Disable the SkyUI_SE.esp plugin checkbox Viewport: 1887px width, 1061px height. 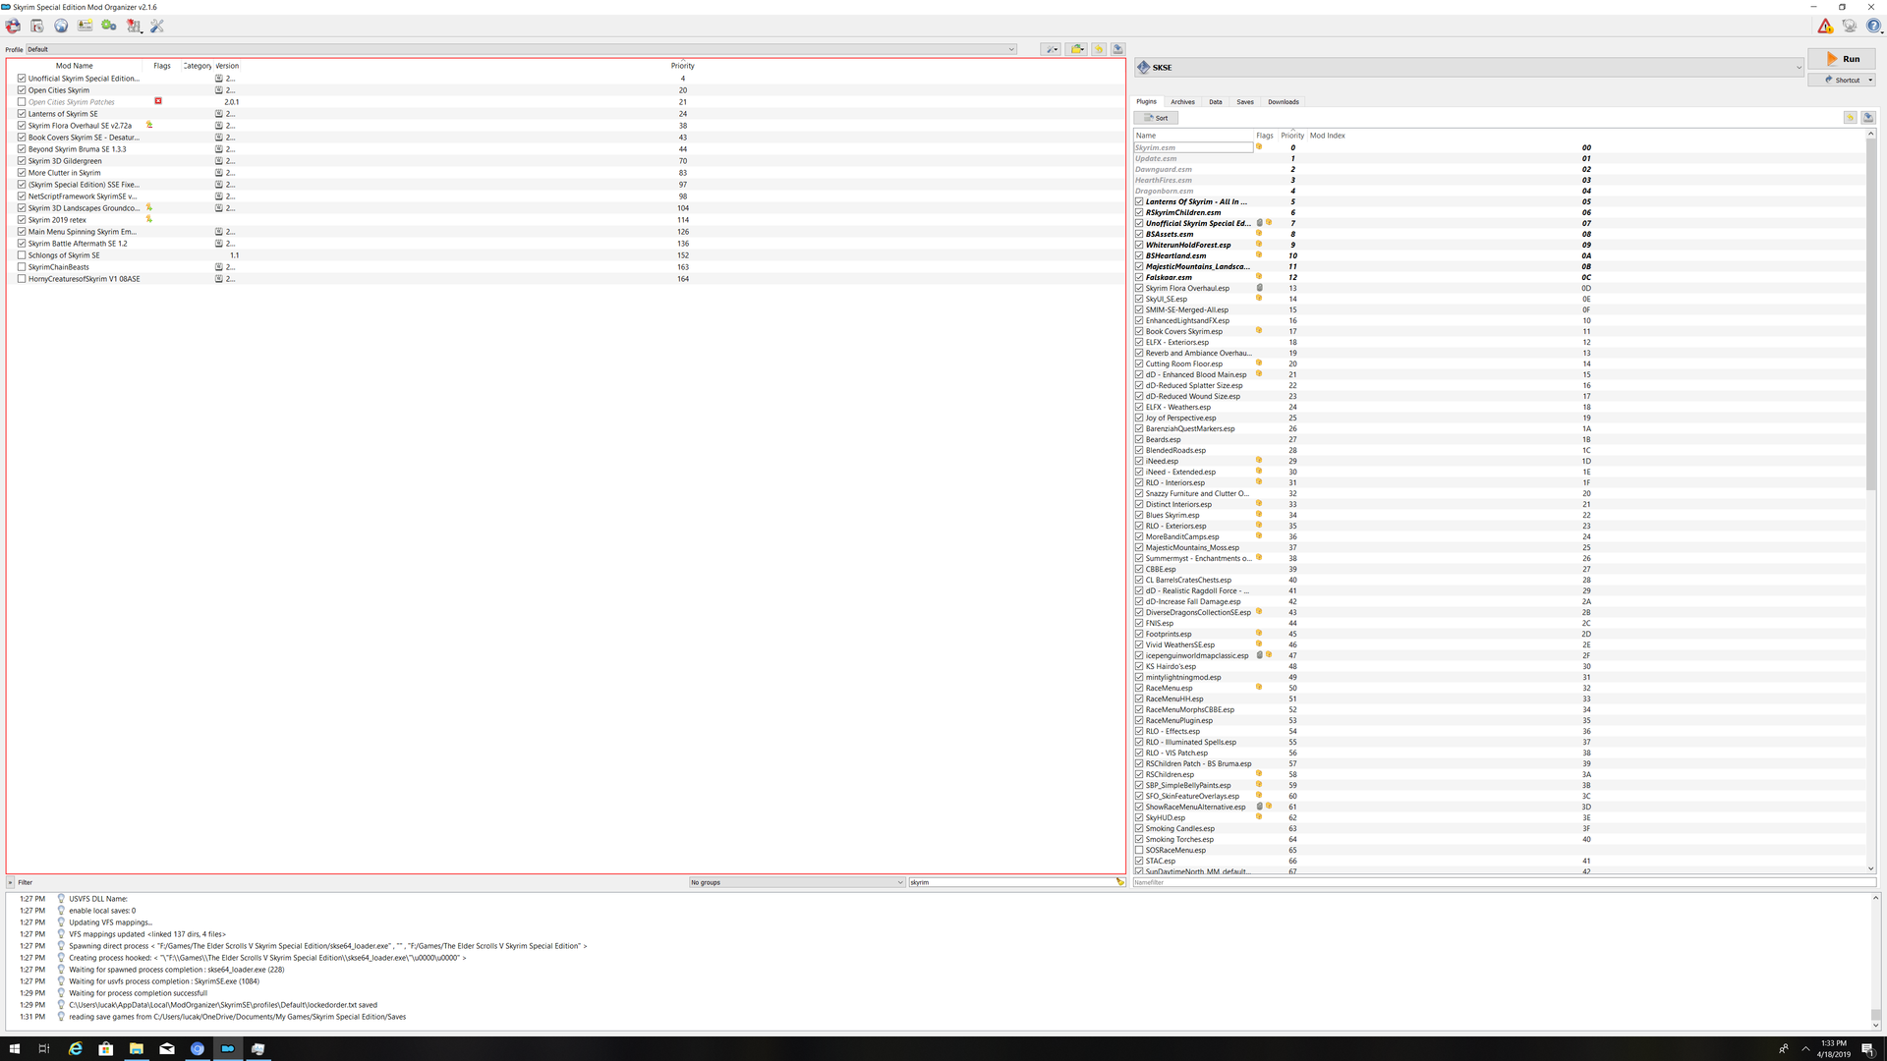pos(1139,299)
